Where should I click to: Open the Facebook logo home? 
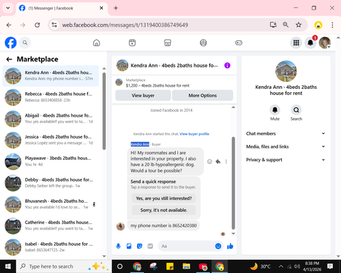coord(10,42)
